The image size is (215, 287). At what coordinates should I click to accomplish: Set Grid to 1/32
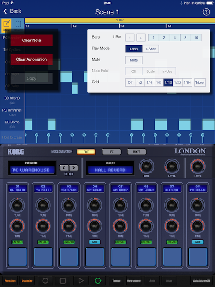click(178, 82)
